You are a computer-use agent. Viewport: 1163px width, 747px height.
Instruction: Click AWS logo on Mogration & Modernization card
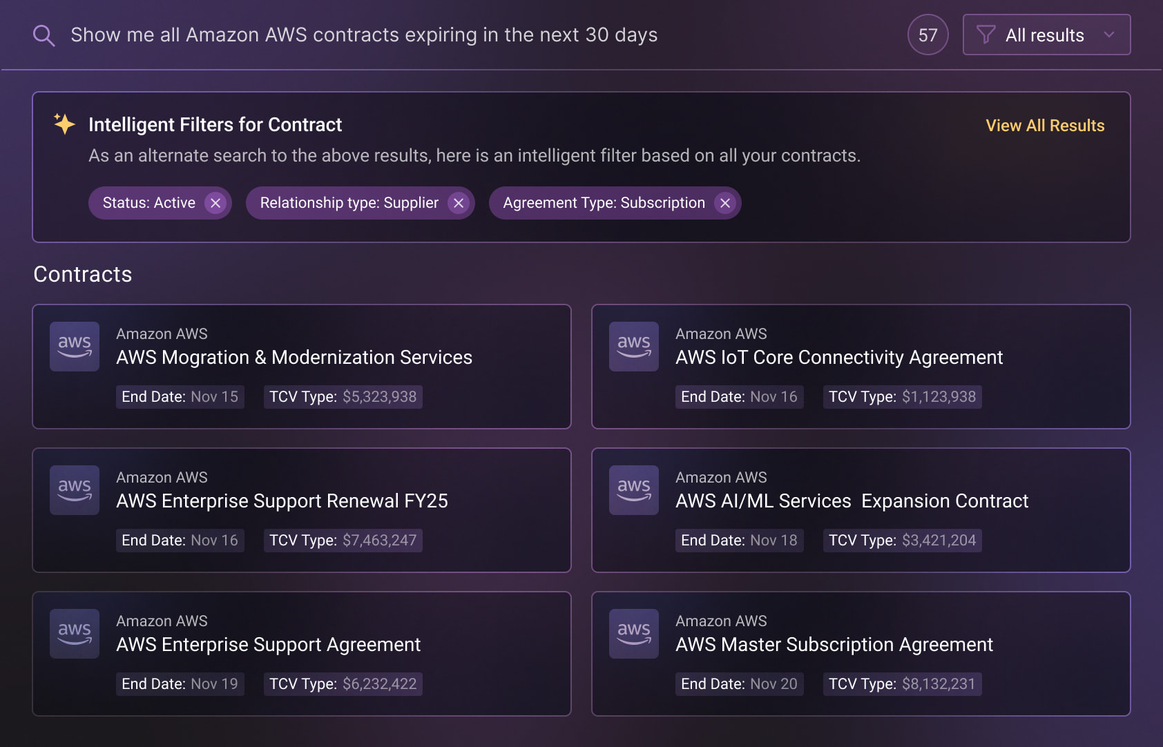pyautogui.click(x=75, y=347)
